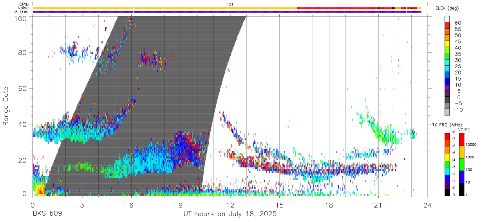Click red TX FRQ color cell between 17 and 18
The width and height of the screenshot is (481, 222).
[447, 136]
